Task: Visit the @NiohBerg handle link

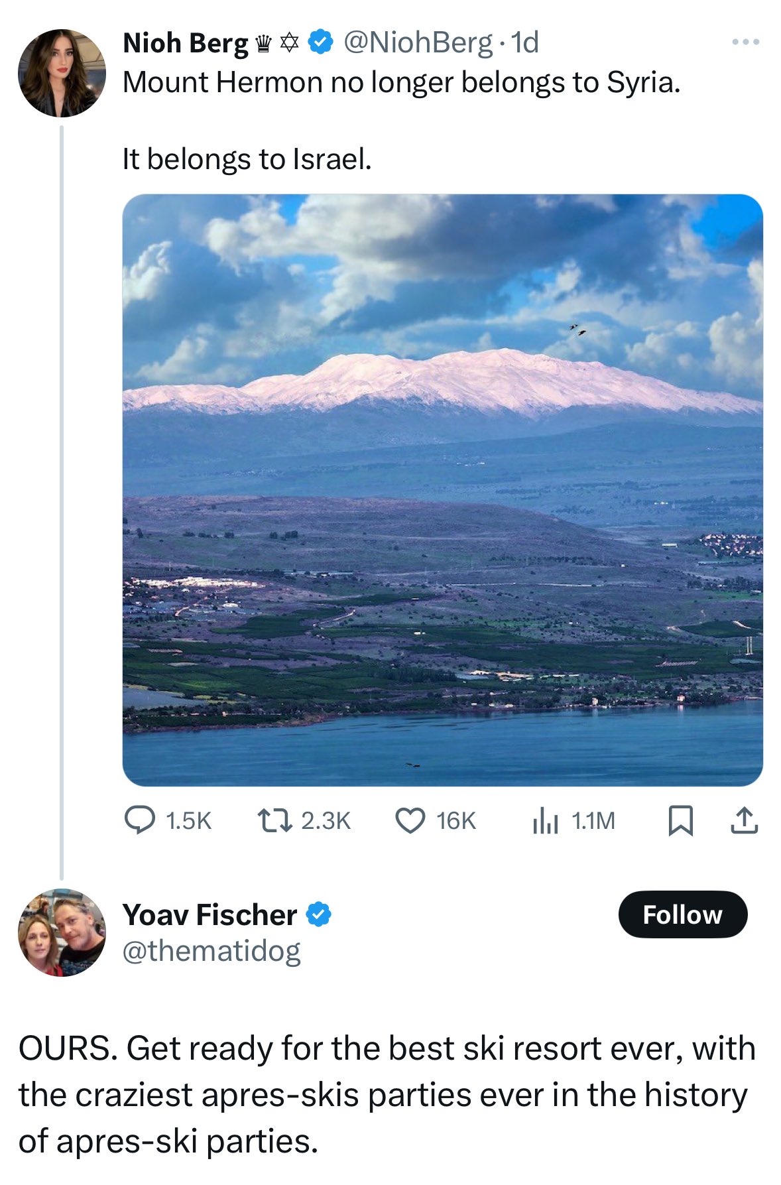Action: tap(418, 43)
